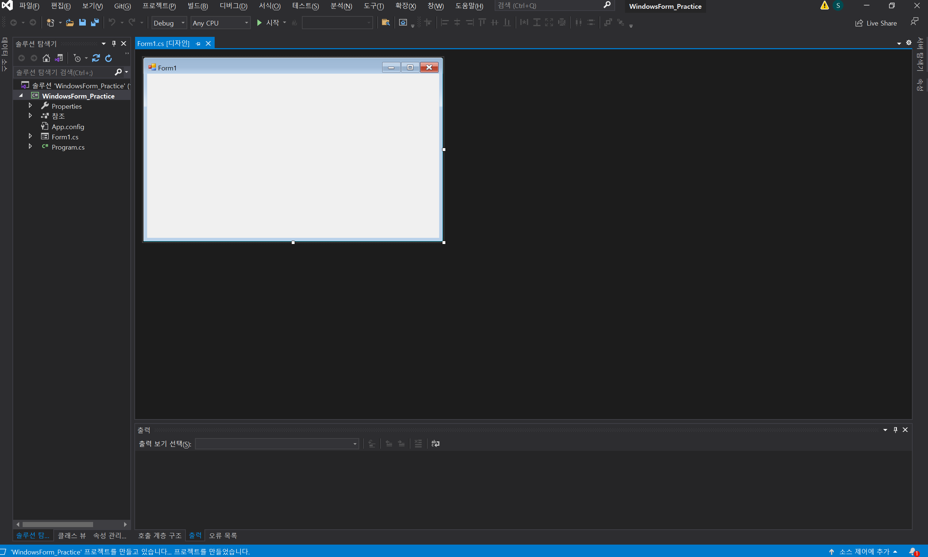The image size is (928, 557).
Task: Open the Any CPU platform dropdown
Action: click(x=221, y=23)
